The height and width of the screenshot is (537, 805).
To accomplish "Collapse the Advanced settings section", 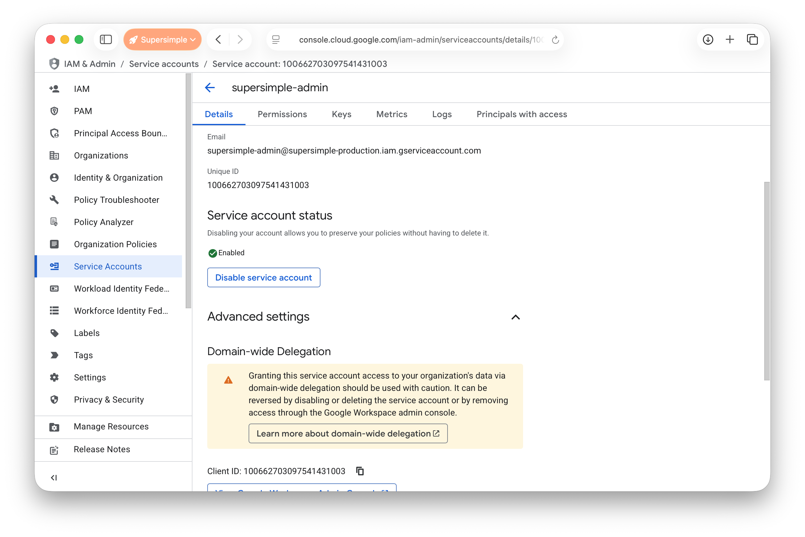I will tap(516, 317).
